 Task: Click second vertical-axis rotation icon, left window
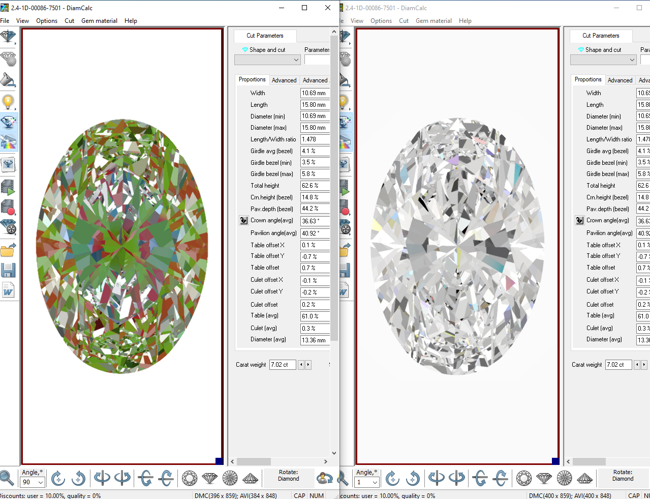pos(122,478)
